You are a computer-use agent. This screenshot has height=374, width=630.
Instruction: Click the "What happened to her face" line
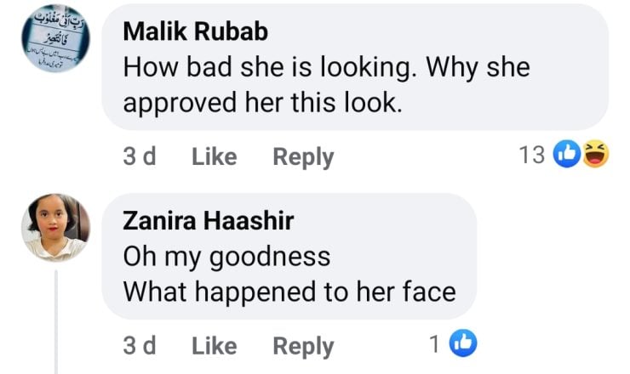point(289,292)
